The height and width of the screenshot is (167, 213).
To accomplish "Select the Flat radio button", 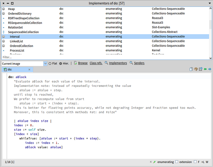I will (50, 63).
